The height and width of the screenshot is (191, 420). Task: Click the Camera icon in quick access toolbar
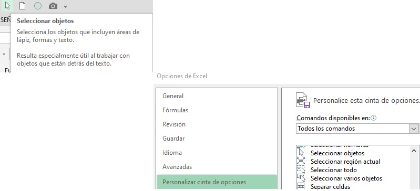(x=53, y=6)
